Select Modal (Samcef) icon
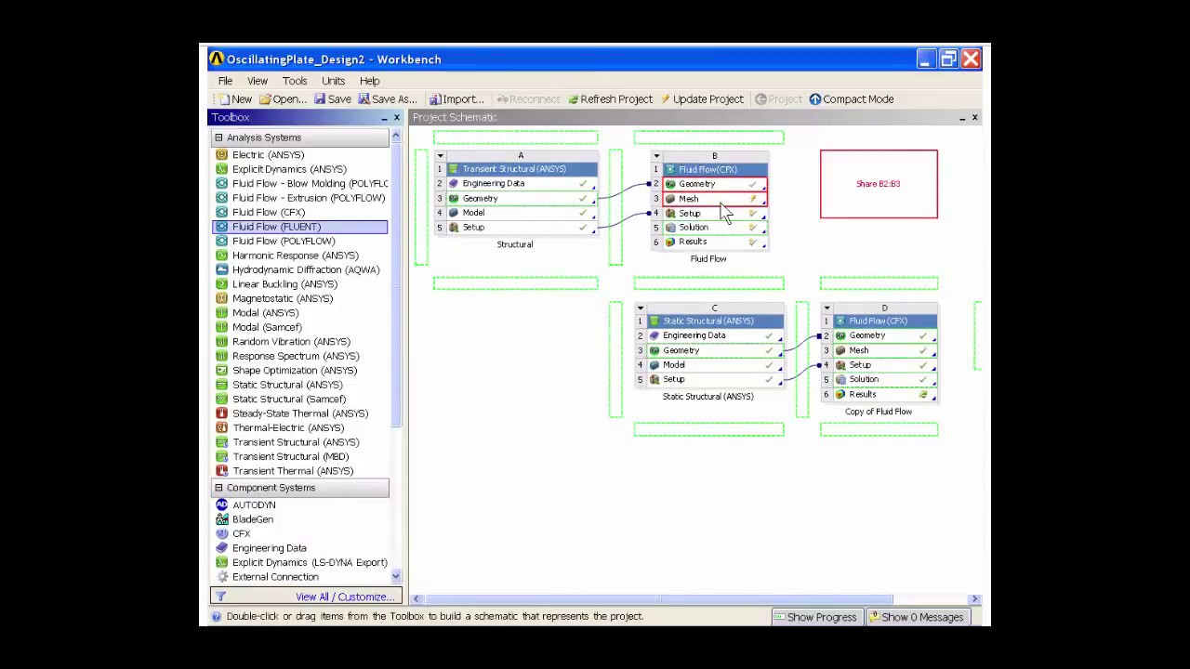The height and width of the screenshot is (669, 1190). click(221, 328)
